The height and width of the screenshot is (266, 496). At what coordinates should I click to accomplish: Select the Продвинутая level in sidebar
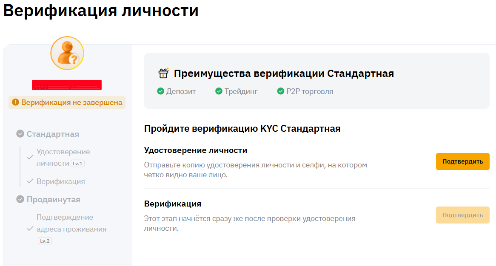click(x=54, y=199)
